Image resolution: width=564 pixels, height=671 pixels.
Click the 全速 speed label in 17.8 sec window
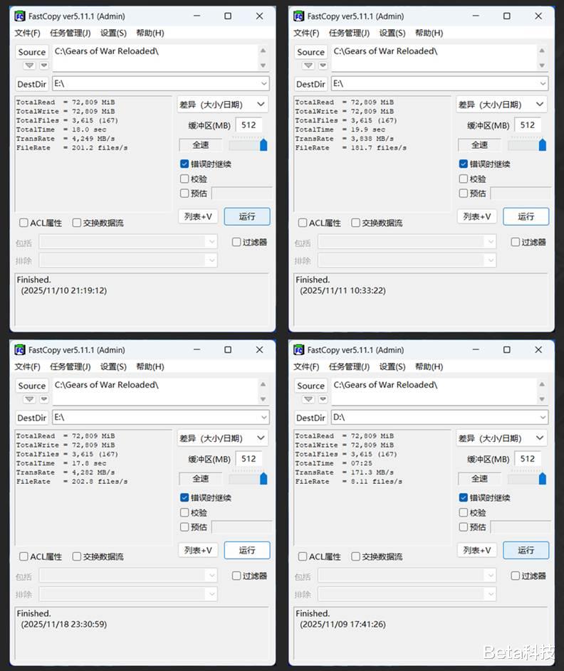200,478
